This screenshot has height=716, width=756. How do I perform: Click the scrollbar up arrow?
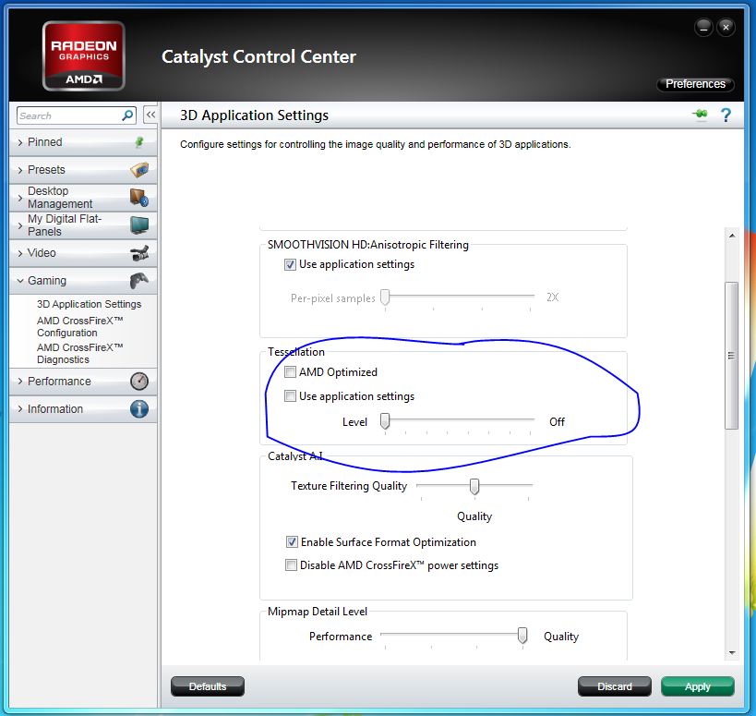[732, 236]
